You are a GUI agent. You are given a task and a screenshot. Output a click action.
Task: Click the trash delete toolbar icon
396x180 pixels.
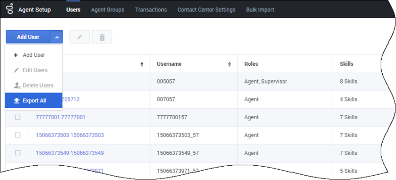pos(102,37)
